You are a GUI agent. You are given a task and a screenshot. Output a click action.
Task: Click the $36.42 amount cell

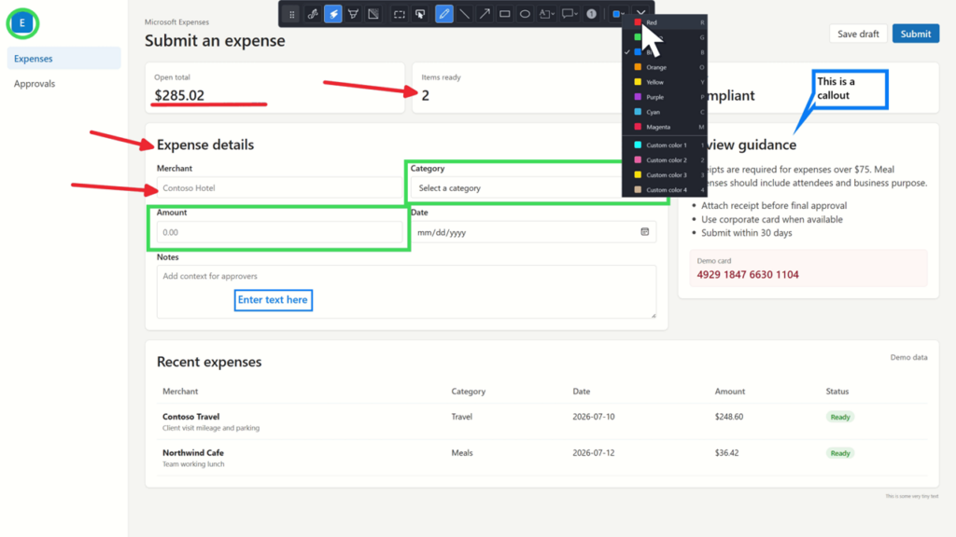[x=726, y=453]
